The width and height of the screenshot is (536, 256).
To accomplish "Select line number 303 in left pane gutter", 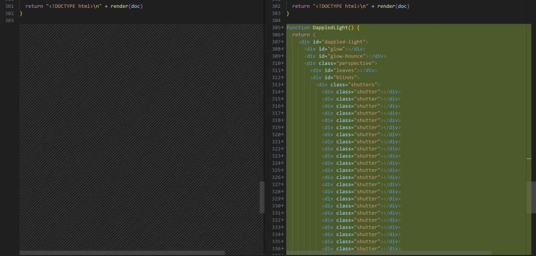I will tap(9, 20).
